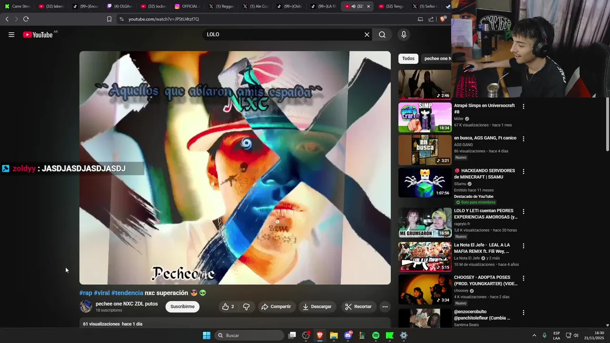The image size is (610, 343).
Task: Open options for La Nota El Jefe video
Action: [x=523, y=246]
